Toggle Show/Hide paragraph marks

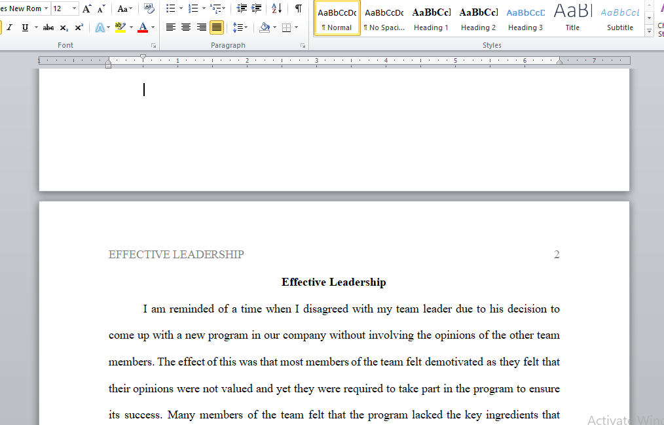pyautogui.click(x=299, y=8)
